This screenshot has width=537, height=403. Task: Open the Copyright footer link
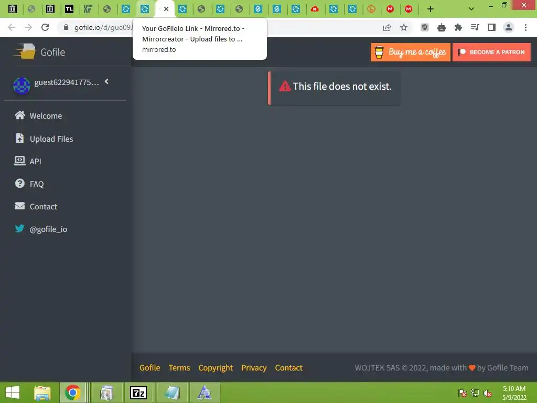click(x=216, y=368)
